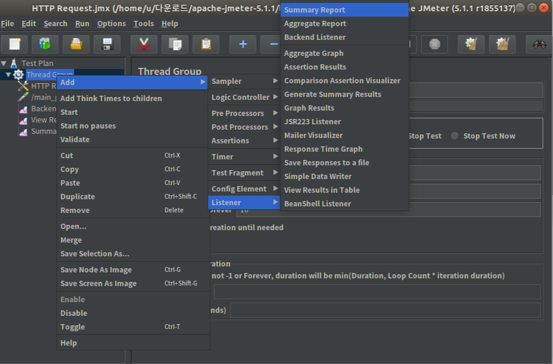Select Validate in context menu

tap(132, 140)
